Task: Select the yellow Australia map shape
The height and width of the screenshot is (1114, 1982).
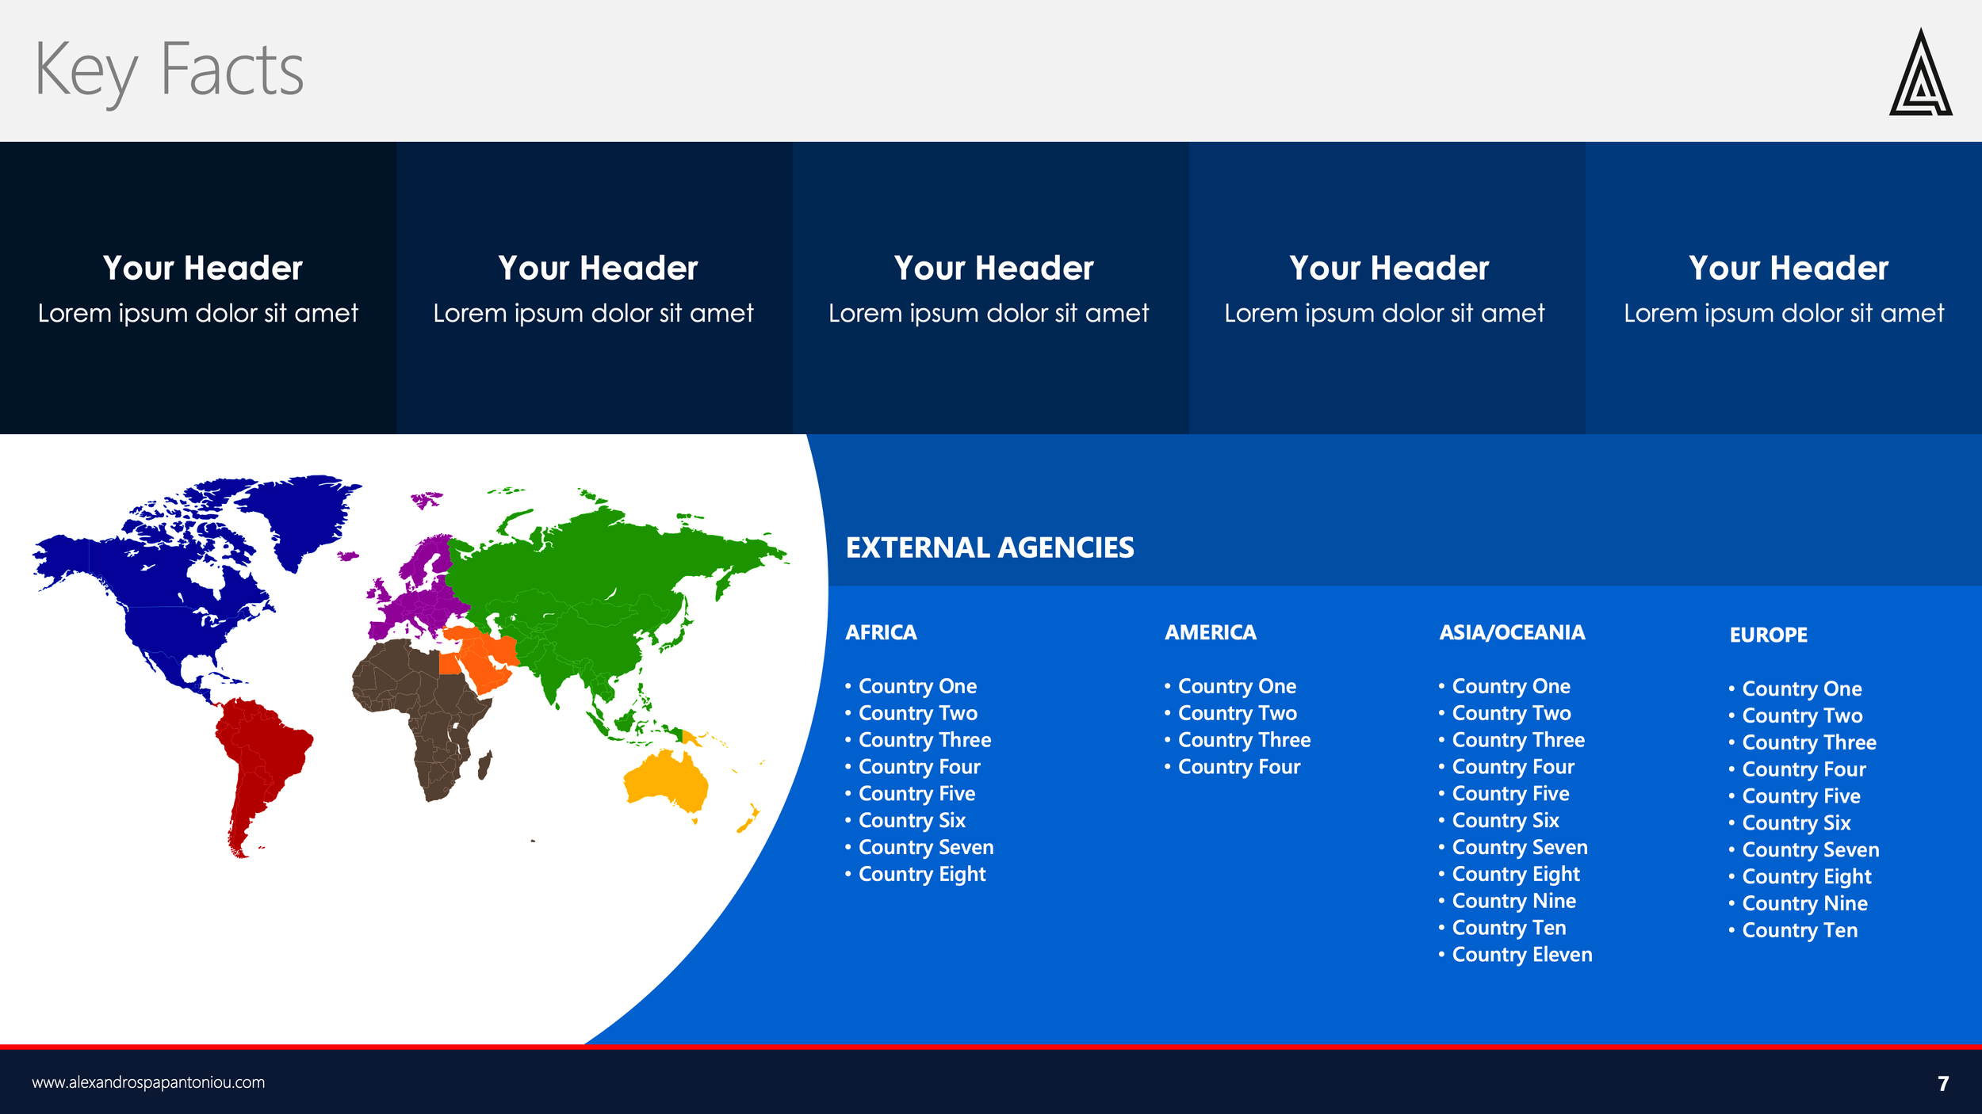Action: pos(667,781)
